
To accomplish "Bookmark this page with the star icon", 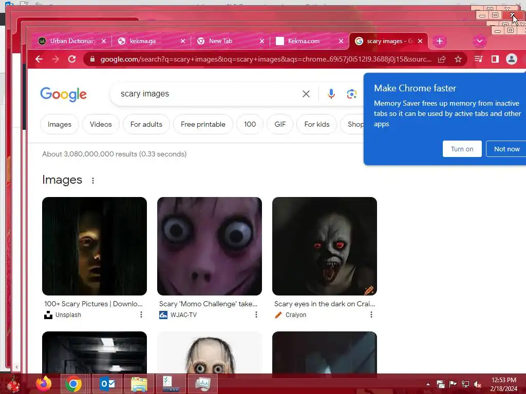I will 458,60.
